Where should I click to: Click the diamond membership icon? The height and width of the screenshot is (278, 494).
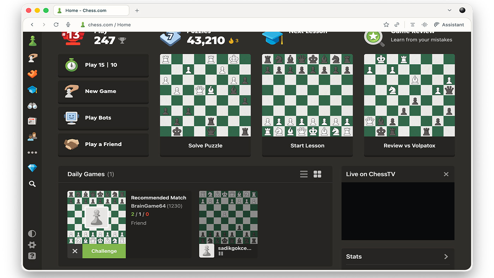[32, 168]
